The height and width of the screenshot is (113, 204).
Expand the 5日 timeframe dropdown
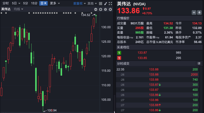(15, 3)
